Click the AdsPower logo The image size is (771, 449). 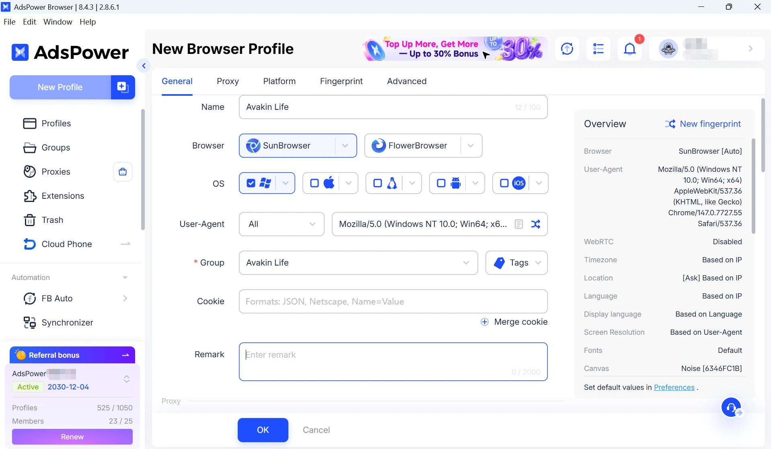tap(70, 52)
